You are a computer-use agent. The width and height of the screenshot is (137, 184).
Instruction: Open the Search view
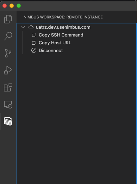coord(8,36)
